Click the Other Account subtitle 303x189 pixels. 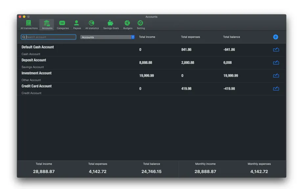click(x=31, y=80)
